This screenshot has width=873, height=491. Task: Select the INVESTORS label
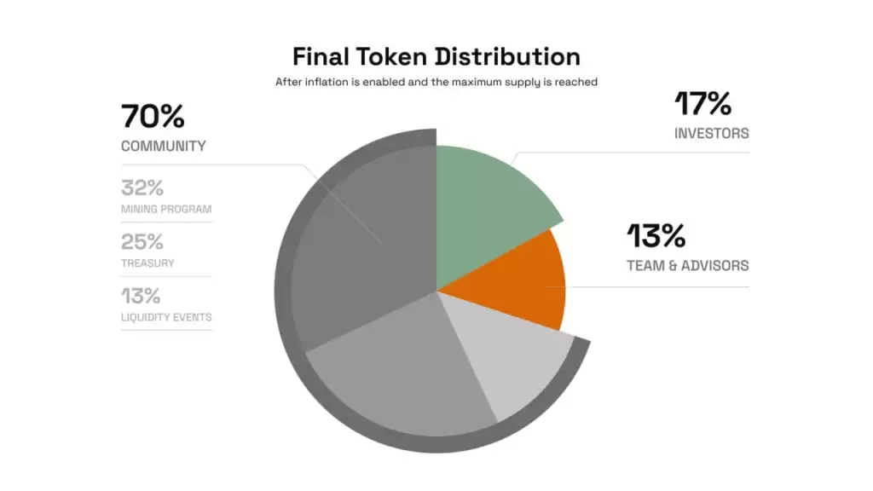pyautogui.click(x=712, y=134)
